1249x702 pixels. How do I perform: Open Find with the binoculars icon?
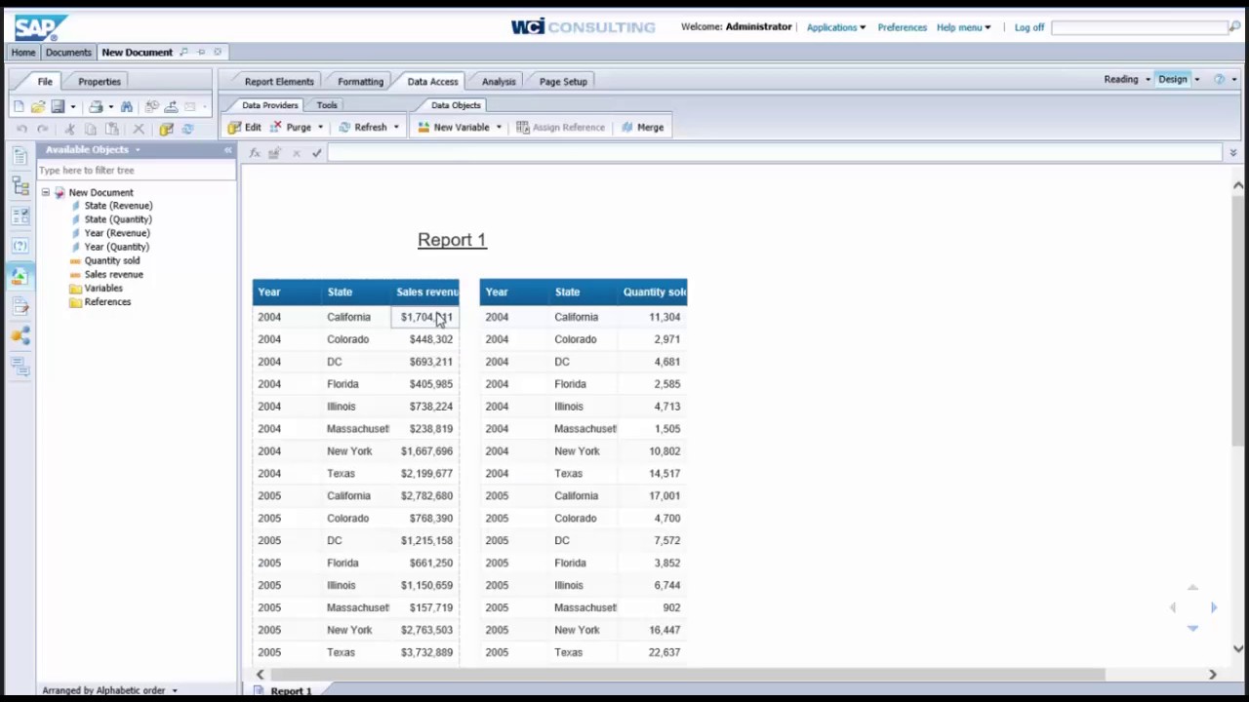coord(127,106)
